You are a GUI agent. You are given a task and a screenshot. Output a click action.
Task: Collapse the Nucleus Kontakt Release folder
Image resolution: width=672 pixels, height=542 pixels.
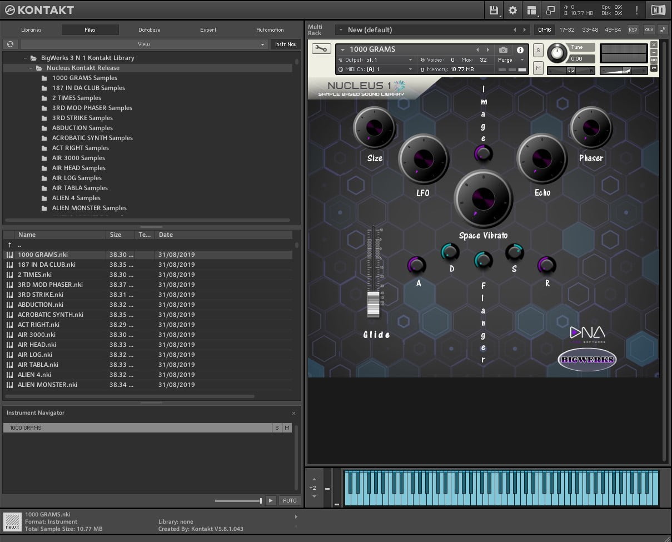[31, 68]
